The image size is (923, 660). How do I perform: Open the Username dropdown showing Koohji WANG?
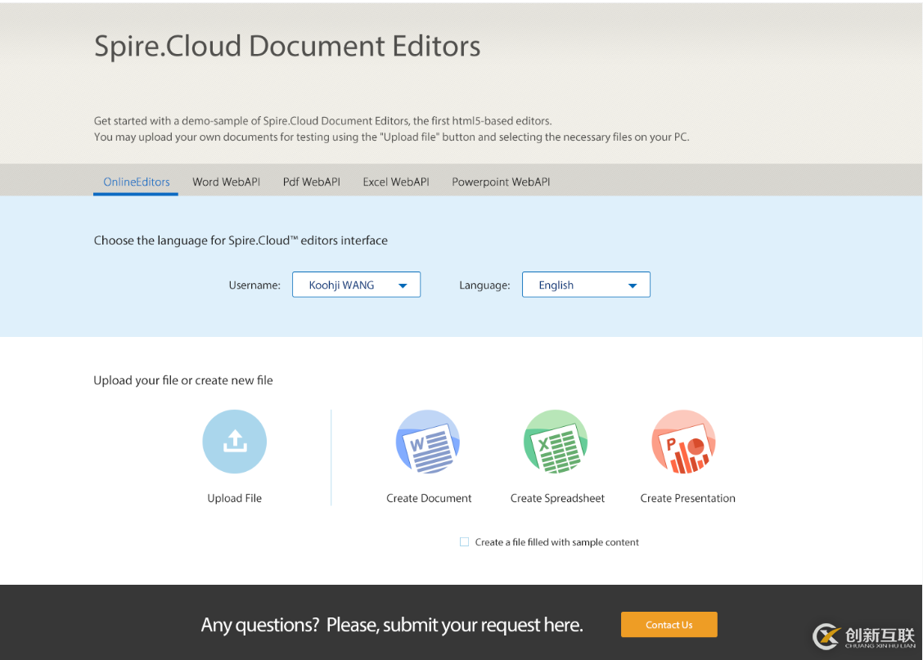pos(356,285)
